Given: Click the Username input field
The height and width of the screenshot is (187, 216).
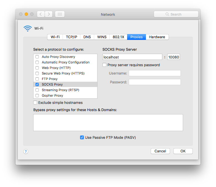Looking at the screenshot, I should tap(155, 73).
